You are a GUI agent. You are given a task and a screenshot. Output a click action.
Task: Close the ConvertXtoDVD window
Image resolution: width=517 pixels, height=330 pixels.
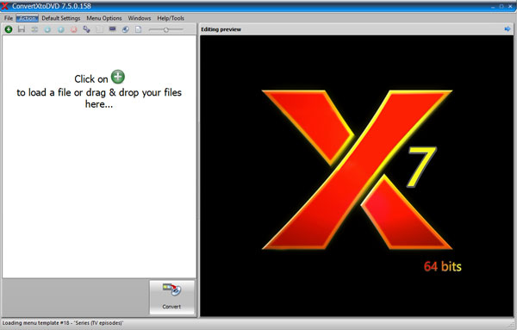(x=510, y=6)
